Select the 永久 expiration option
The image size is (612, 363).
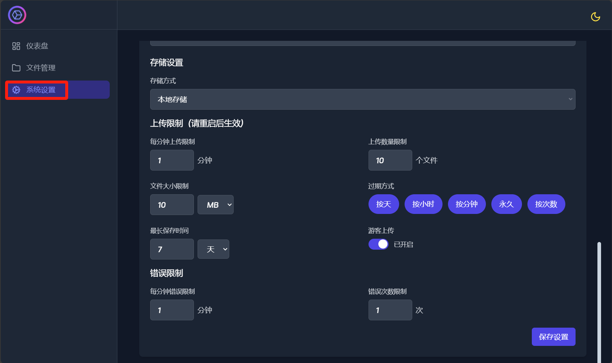[506, 204]
